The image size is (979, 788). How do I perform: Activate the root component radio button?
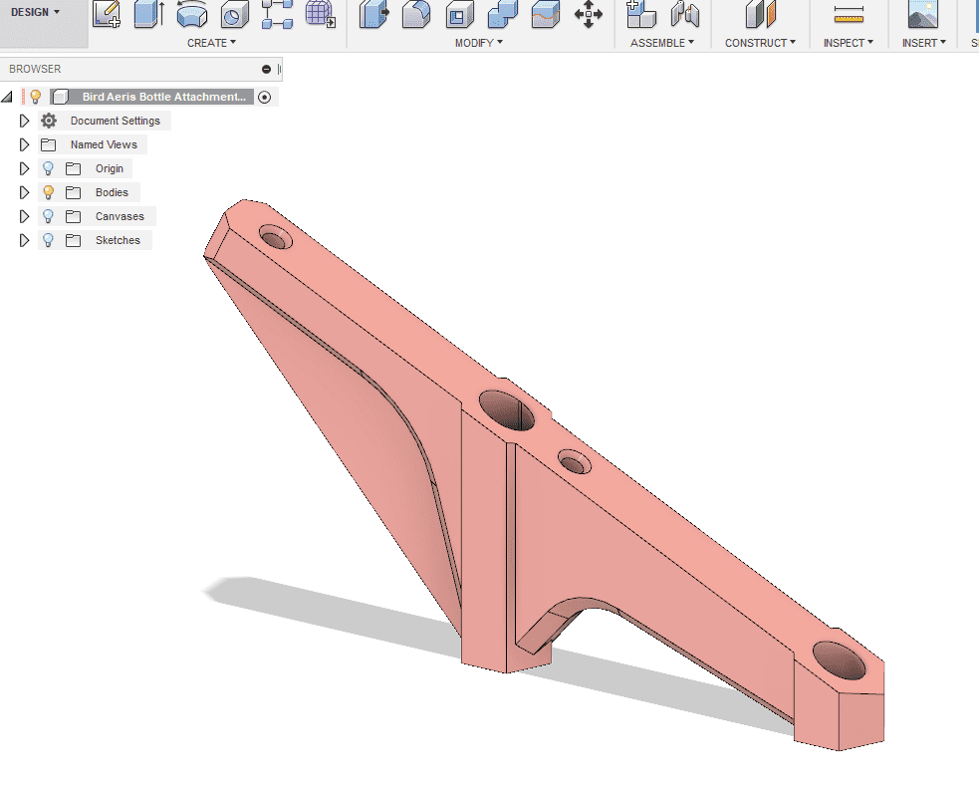[264, 97]
